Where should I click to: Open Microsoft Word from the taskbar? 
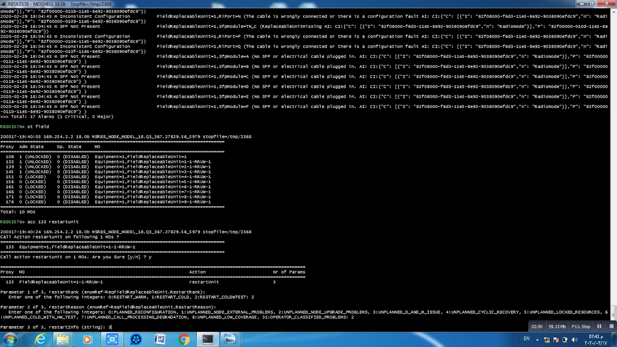(160, 340)
